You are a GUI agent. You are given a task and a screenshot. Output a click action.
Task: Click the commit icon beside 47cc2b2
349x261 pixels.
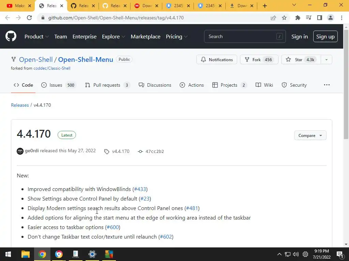point(140,152)
